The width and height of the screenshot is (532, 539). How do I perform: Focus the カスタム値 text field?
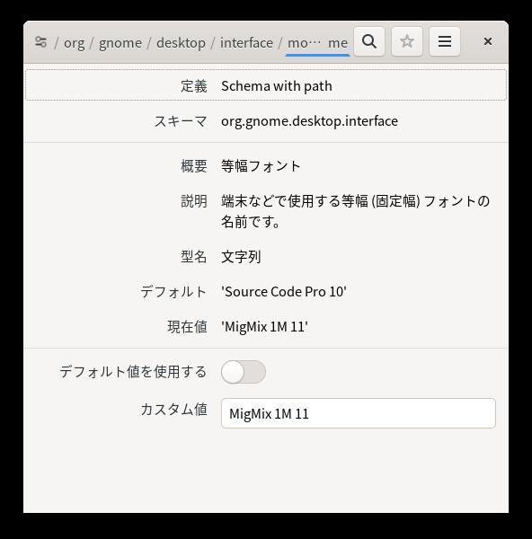(x=359, y=413)
